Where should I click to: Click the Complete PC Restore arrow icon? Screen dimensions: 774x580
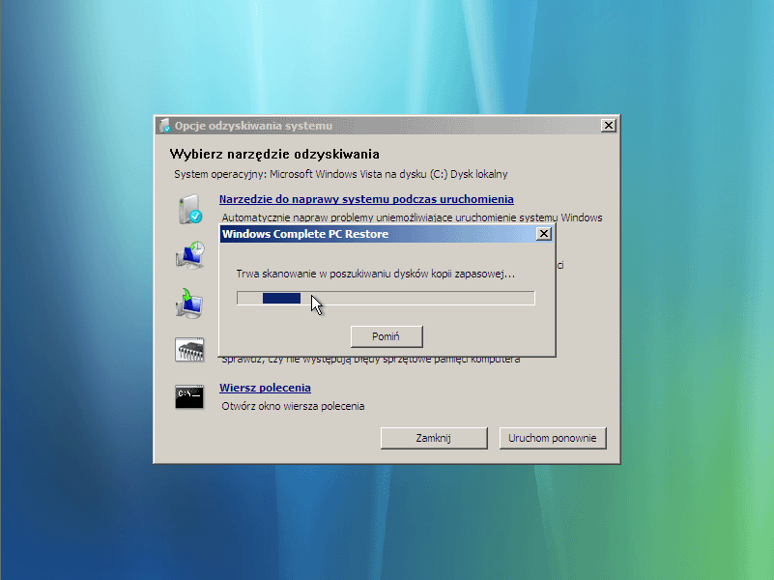click(x=189, y=304)
